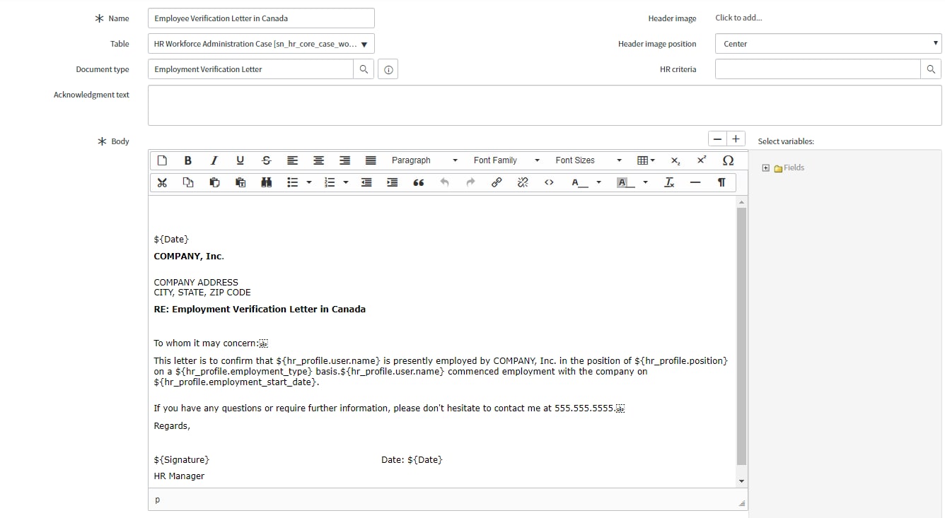This screenshot has height=518, width=945.
Task: Open background color picker dropdown arrow
Action: (646, 182)
